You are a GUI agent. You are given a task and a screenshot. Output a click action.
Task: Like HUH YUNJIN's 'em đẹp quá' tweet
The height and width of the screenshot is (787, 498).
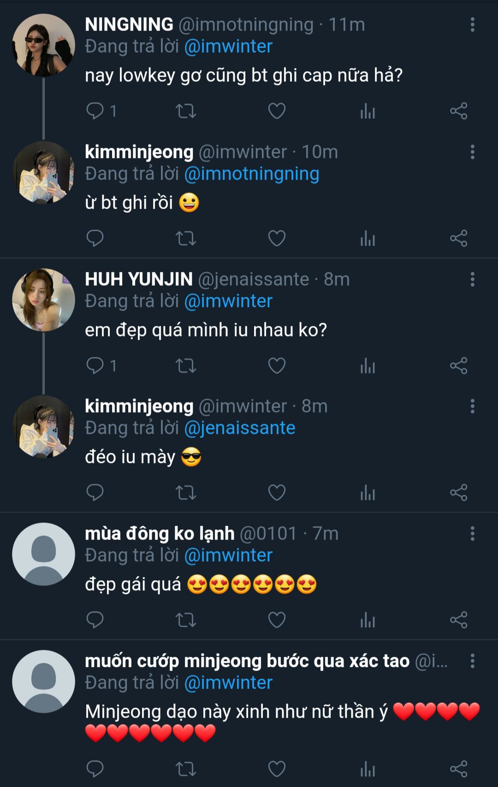point(277,366)
